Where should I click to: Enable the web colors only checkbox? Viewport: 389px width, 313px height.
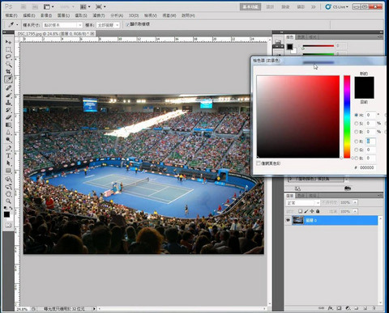tap(259, 163)
